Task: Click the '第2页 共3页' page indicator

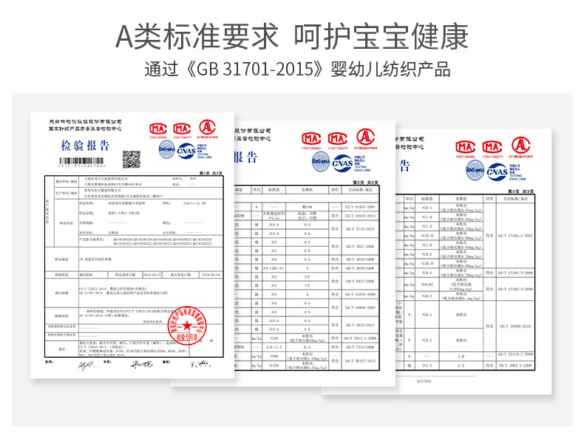Action: (x=366, y=183)
